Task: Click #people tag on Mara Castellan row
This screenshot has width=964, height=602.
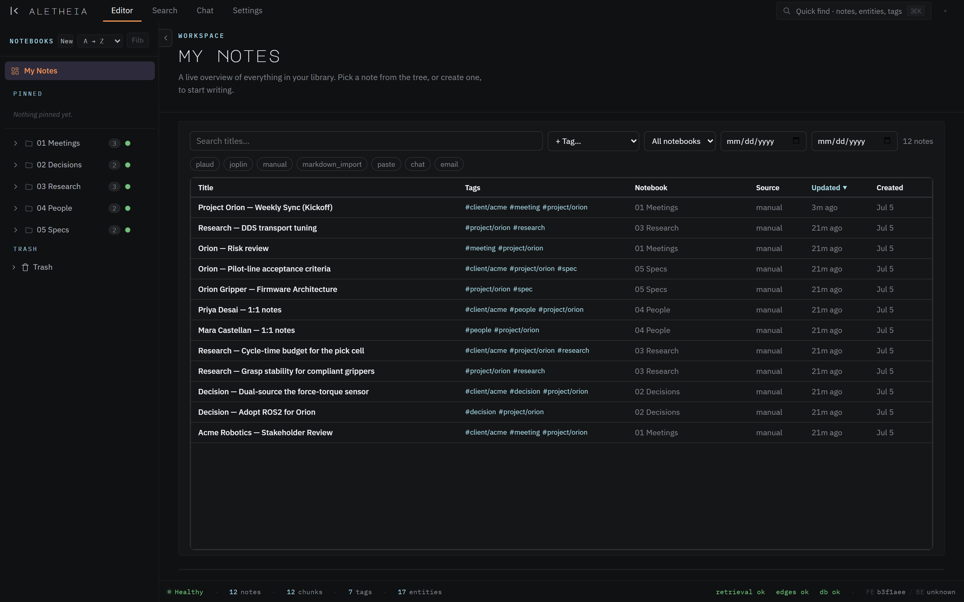Action: 478,330
